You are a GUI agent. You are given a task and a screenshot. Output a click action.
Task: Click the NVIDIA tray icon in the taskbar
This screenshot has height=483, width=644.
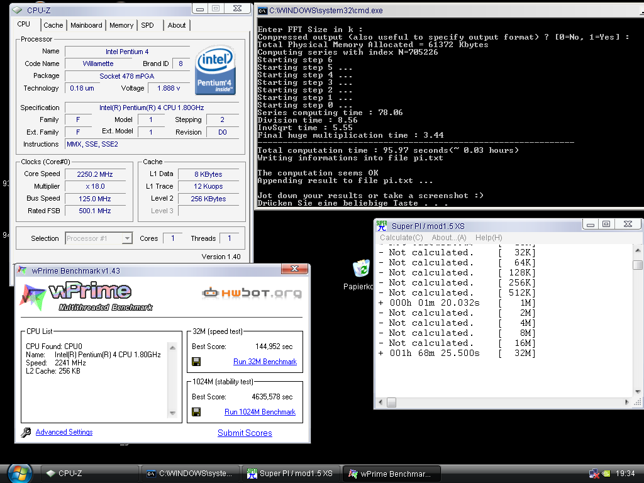[606, 474]
